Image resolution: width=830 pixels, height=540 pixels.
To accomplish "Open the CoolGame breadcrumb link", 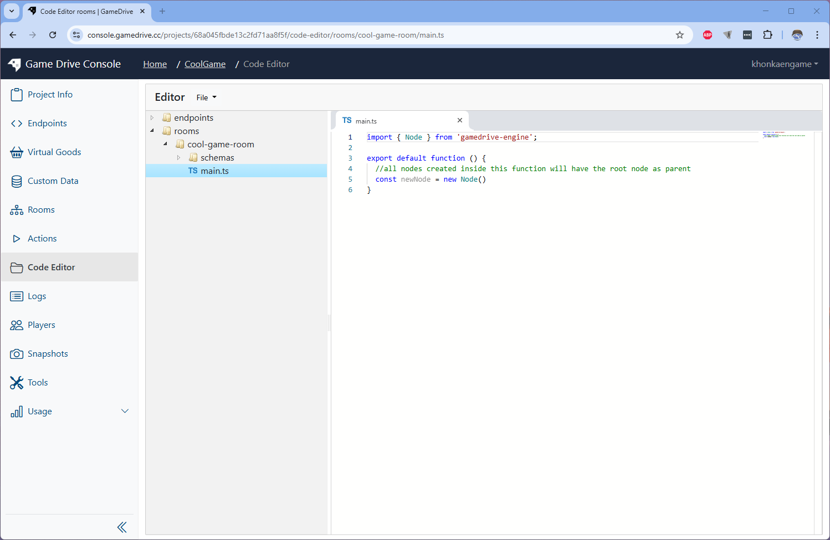I will point(204,64).
